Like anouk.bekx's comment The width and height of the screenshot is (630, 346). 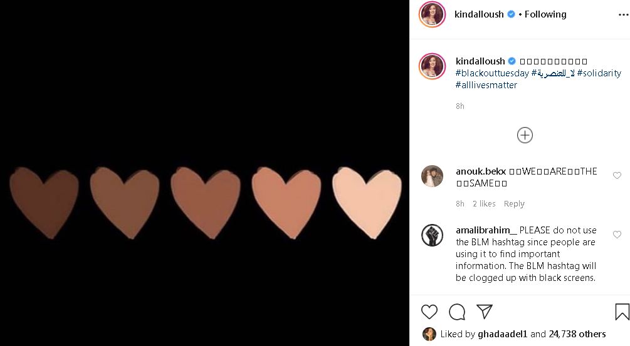[617, 175]
